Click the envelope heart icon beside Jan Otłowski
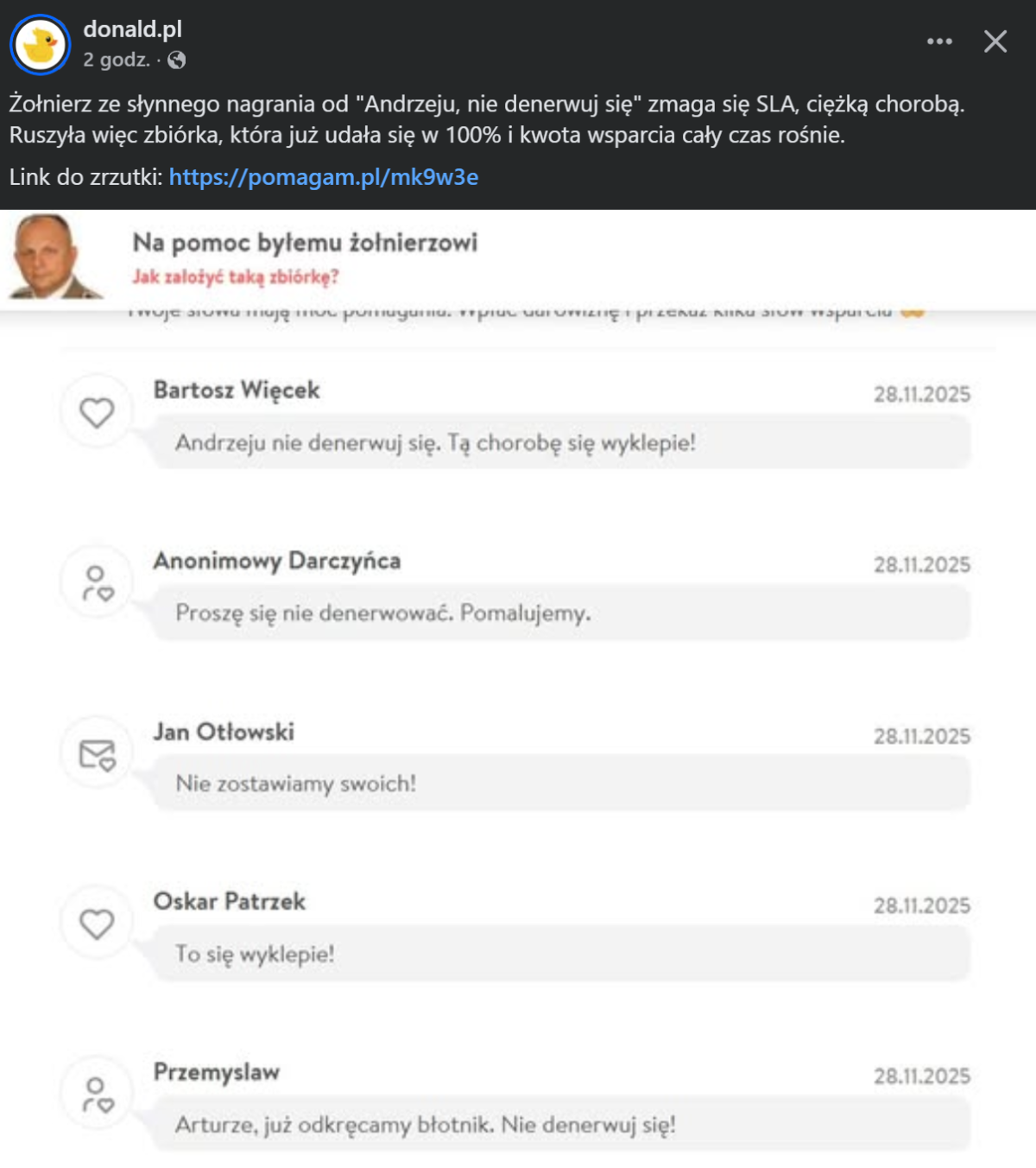The width and height of the screenshot is (1036, 1168). click(x=97, y=754)
